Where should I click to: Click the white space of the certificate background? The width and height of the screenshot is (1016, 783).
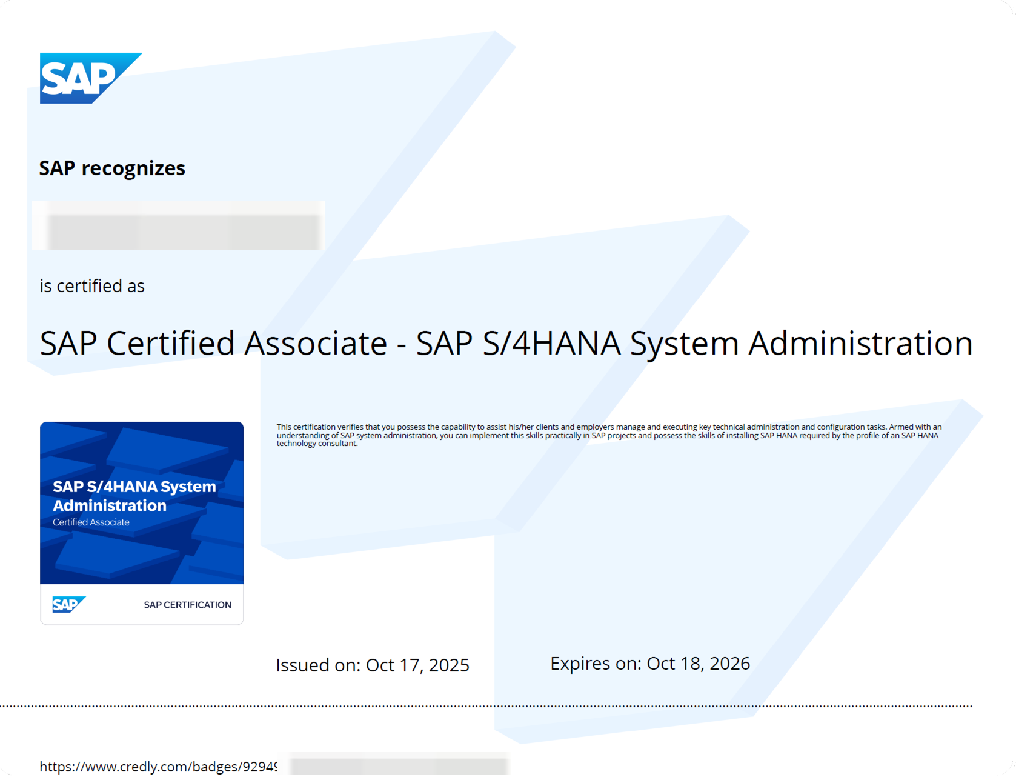(878, 152)
